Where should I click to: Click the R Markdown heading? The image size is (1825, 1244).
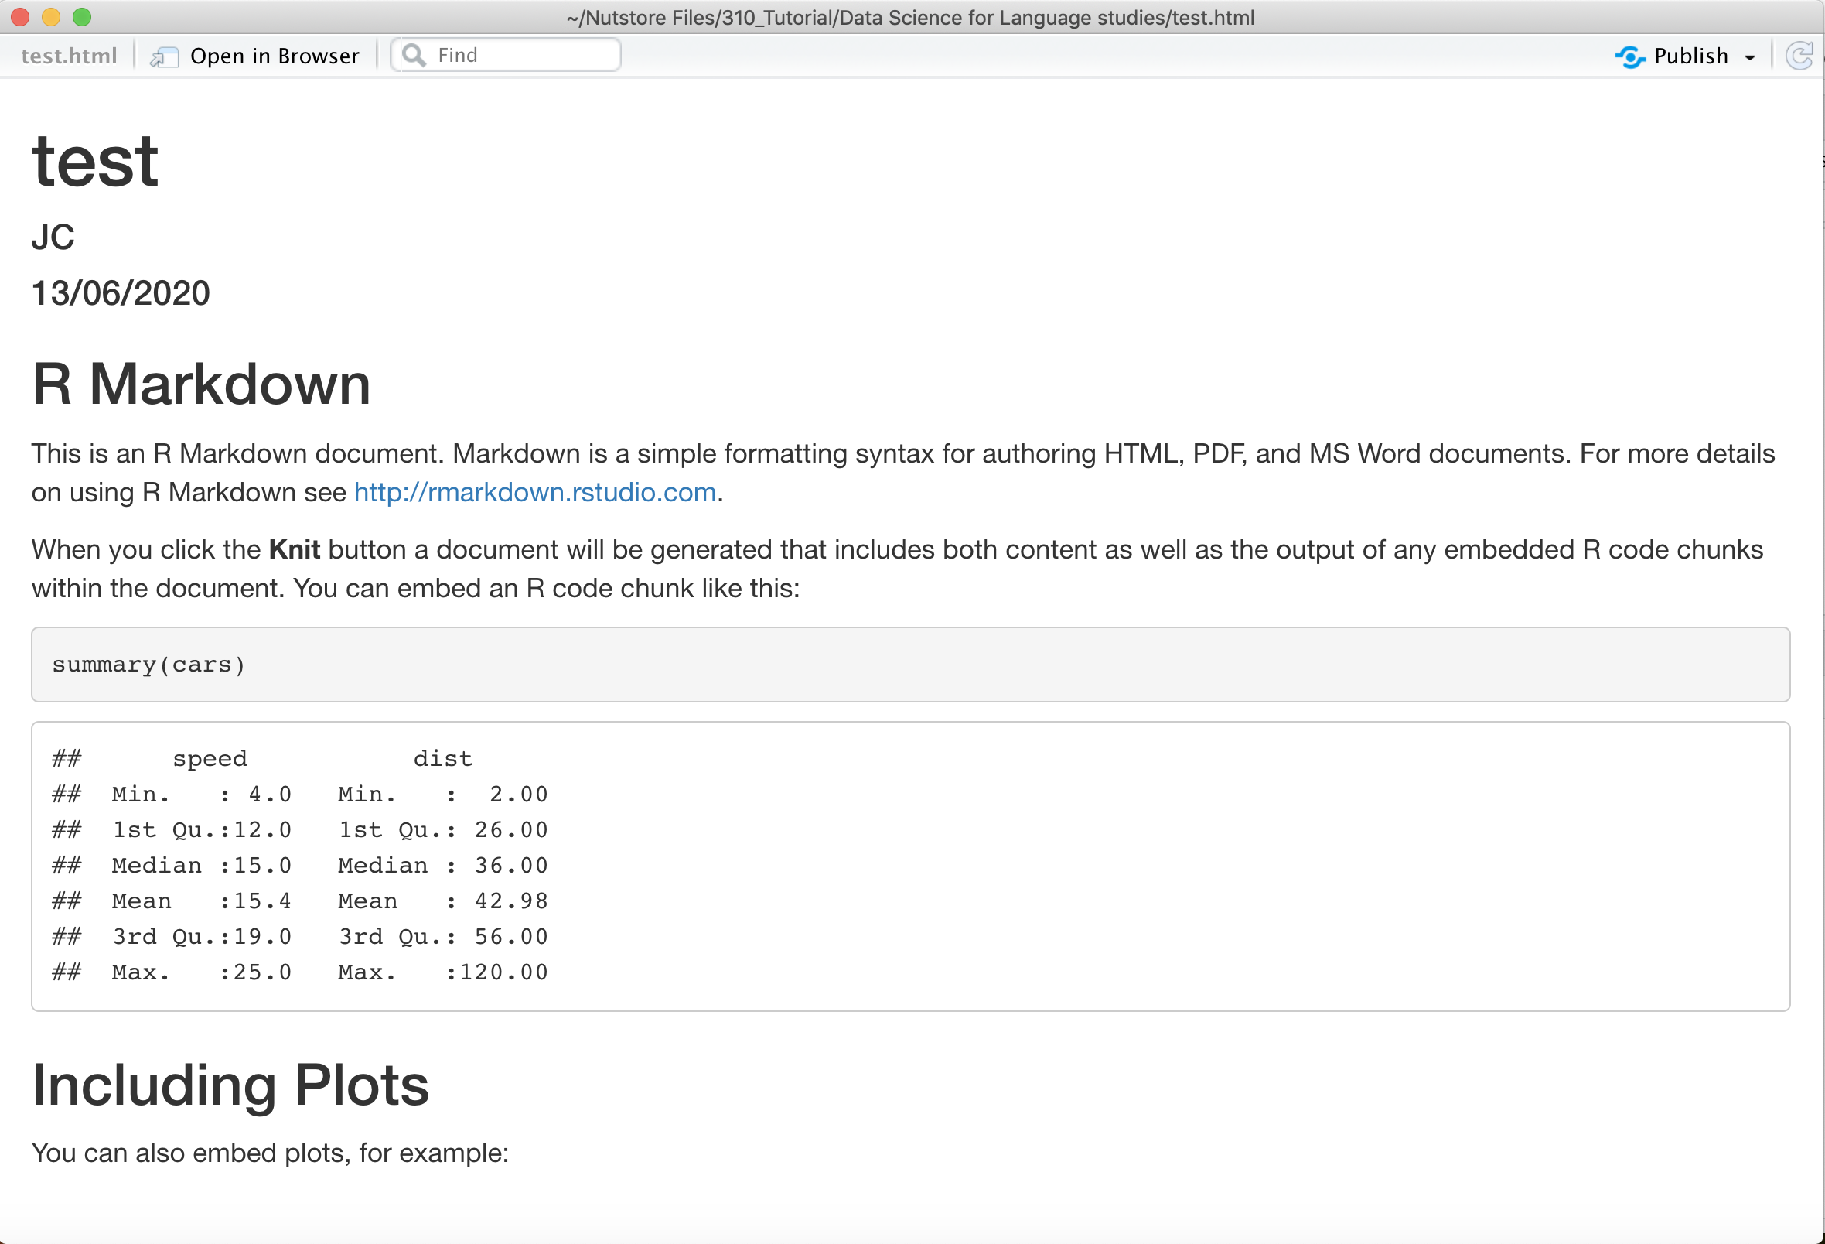tap(201, 384)
